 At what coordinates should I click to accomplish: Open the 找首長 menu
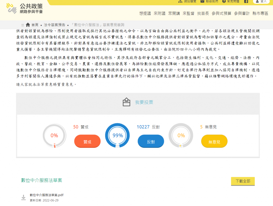(203, 13)
